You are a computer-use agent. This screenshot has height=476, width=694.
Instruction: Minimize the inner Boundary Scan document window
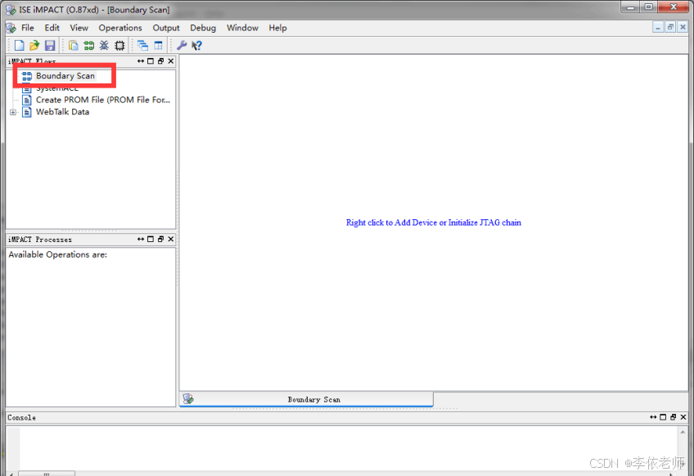[x=658, y=28]
